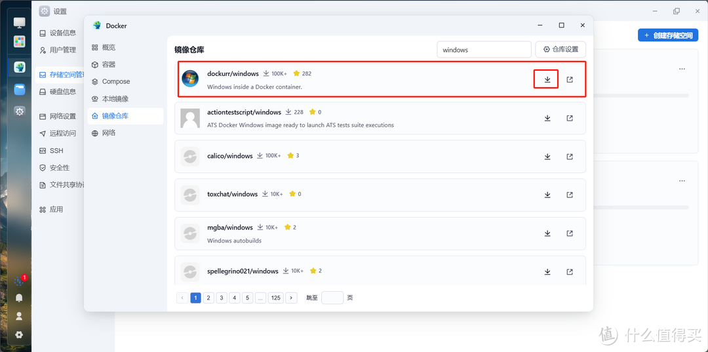
Task: Open the user profile icon in dock
Action: coord(19,317)
